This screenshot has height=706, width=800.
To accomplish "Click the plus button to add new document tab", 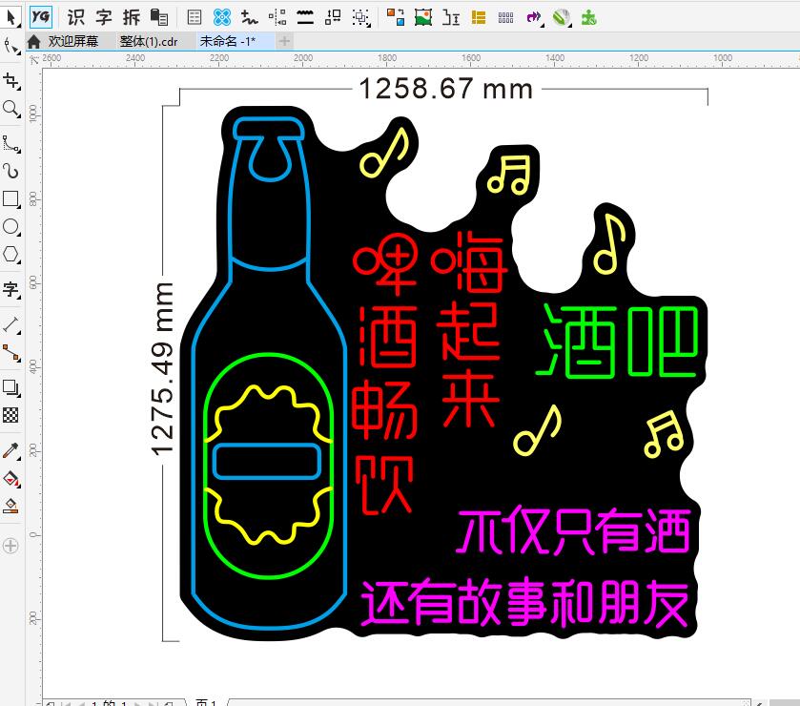I will (x=285, y=41).
